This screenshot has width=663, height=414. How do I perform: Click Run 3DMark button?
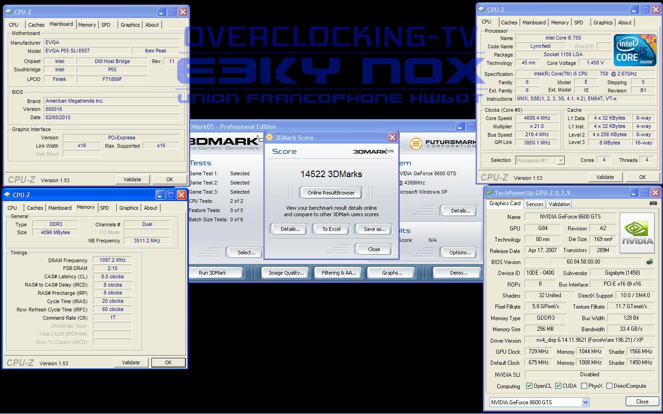[215, 273]
